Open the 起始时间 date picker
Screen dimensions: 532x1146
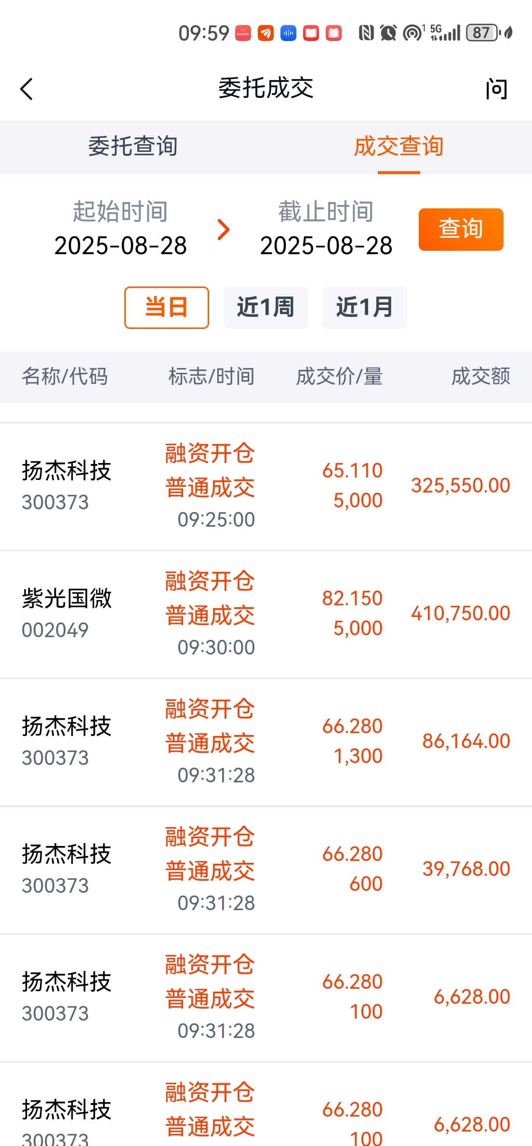click(x=120, y=229)
